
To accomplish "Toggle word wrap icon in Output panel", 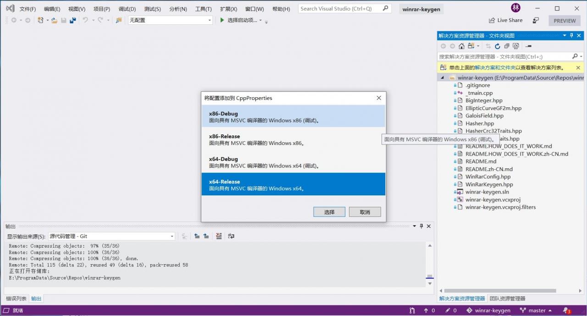I will pyautogui.click(x=231, y=236).
